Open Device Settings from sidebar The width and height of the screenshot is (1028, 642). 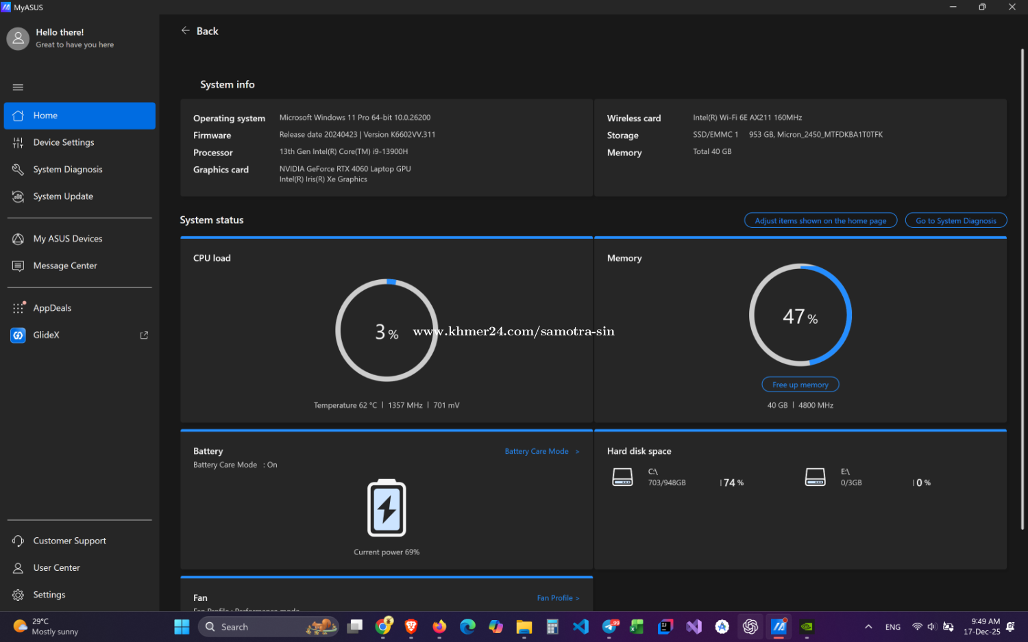click(64, 142)
